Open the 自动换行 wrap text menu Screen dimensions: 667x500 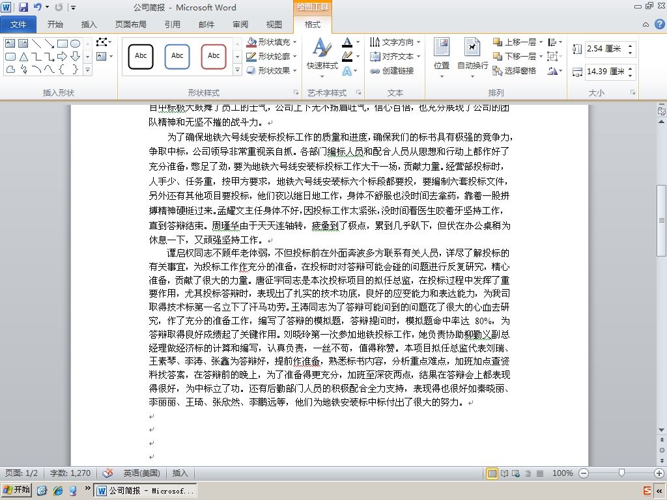[x=473, y=58]
